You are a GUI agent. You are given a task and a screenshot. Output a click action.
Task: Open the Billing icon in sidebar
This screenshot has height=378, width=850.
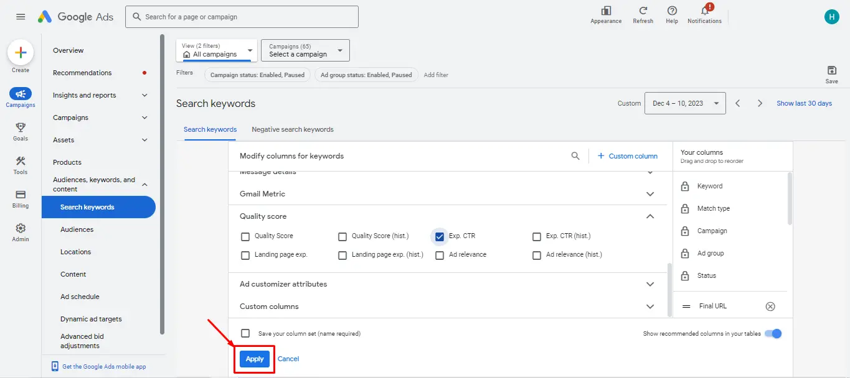pyautogui.click(x=21, y=195)
